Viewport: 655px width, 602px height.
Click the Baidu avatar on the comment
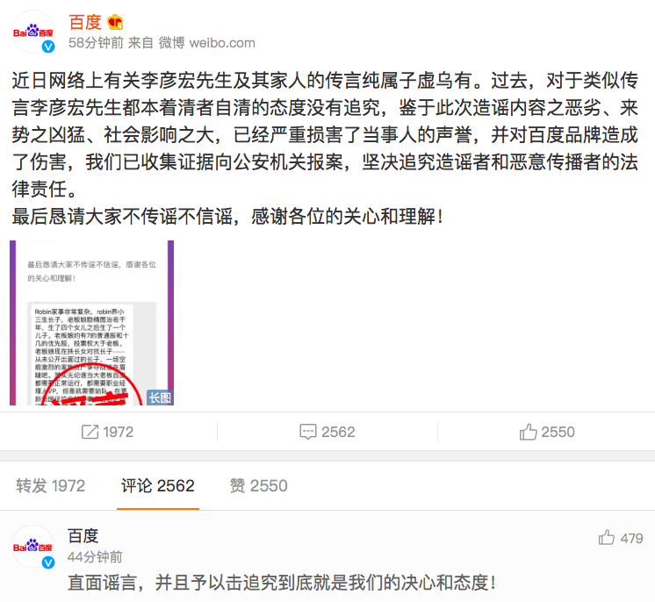point(33,547)
